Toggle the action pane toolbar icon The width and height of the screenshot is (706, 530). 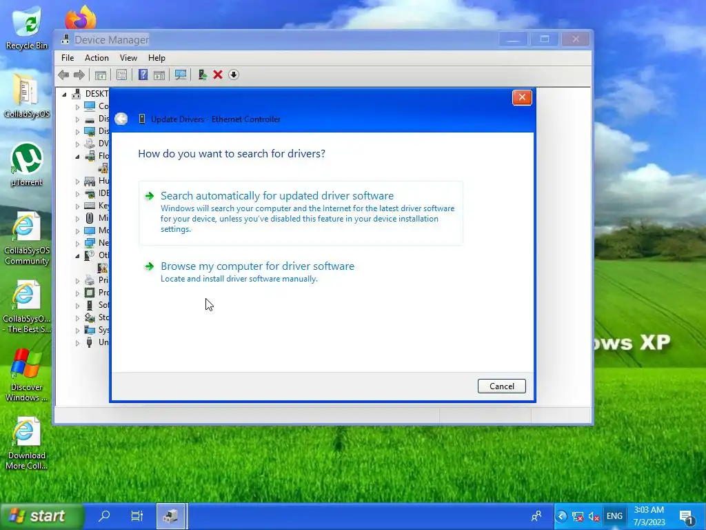159,75
